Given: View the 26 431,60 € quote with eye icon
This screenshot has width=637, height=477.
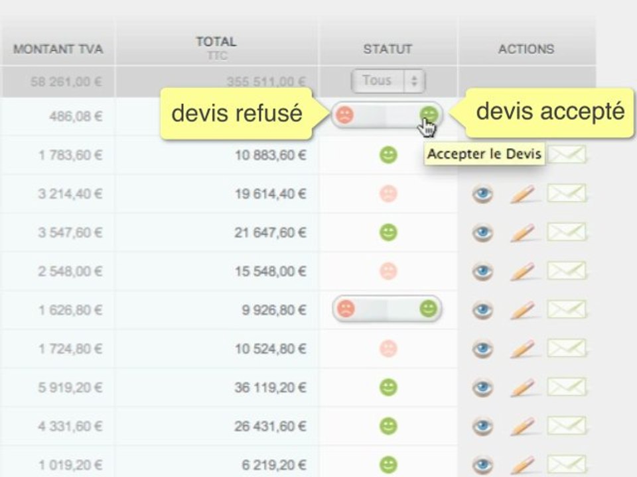Looking at the screenshot, I should coord(482,427).
